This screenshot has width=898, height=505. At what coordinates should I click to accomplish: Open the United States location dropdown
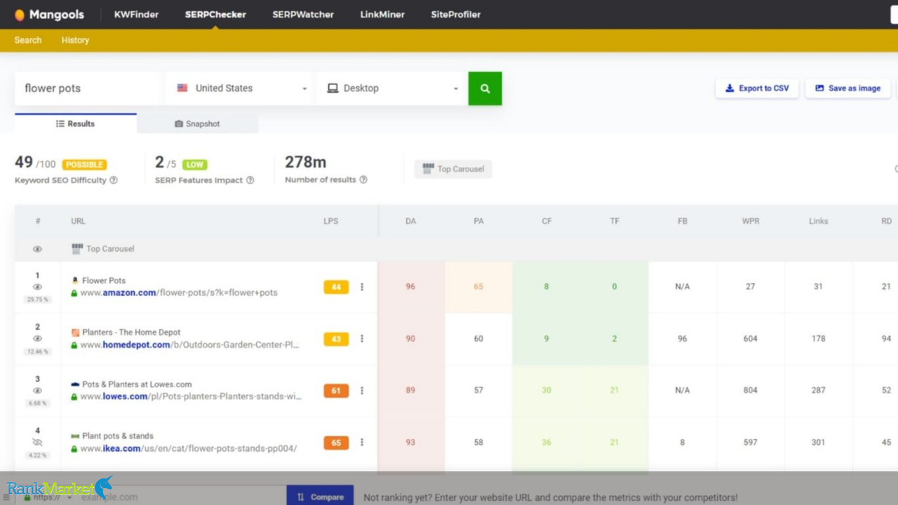(241, 88)
